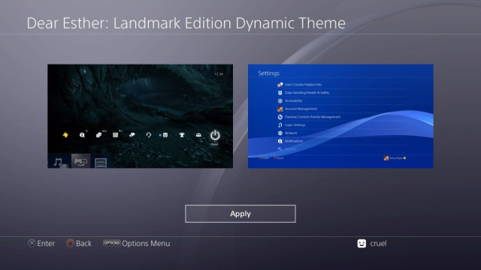Select the blue Settings screen preview thumbnail
This screenshot has height=270, width=481.
click(x=340, y=116)
